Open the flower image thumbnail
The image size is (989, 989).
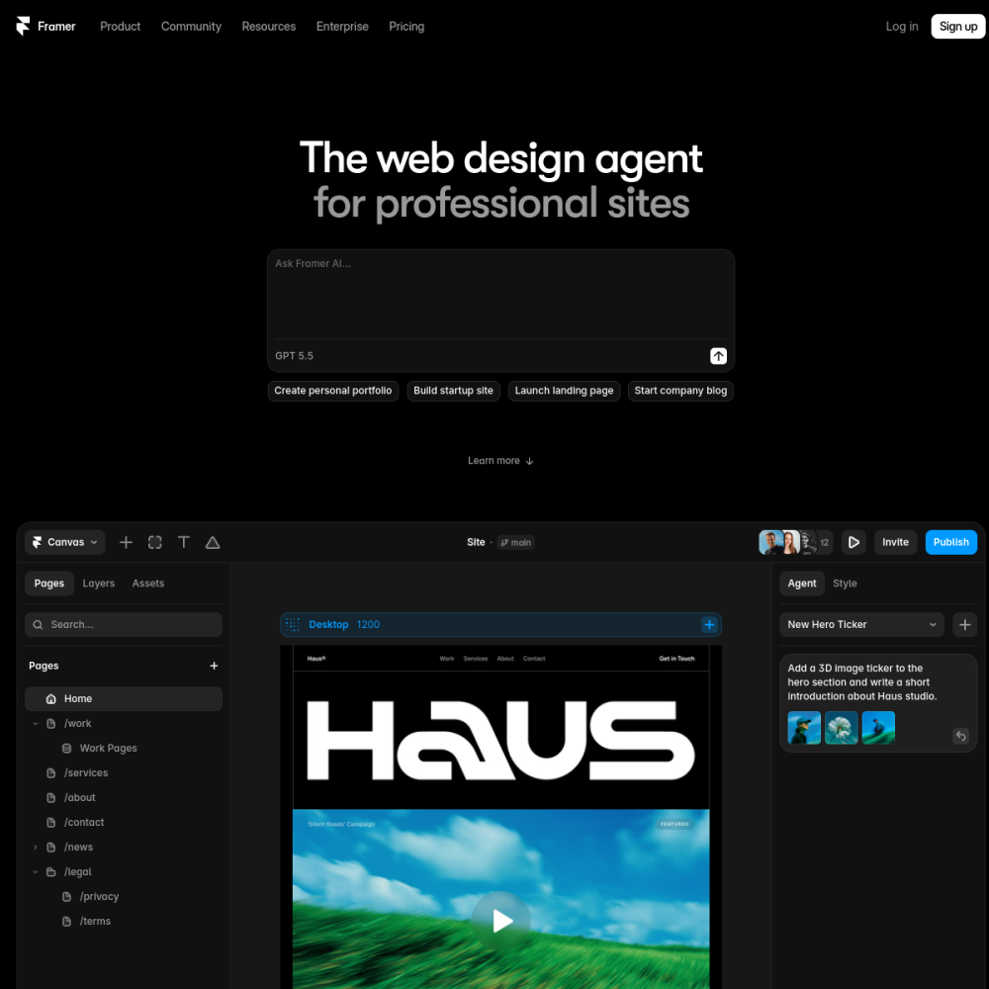(841, 728)
